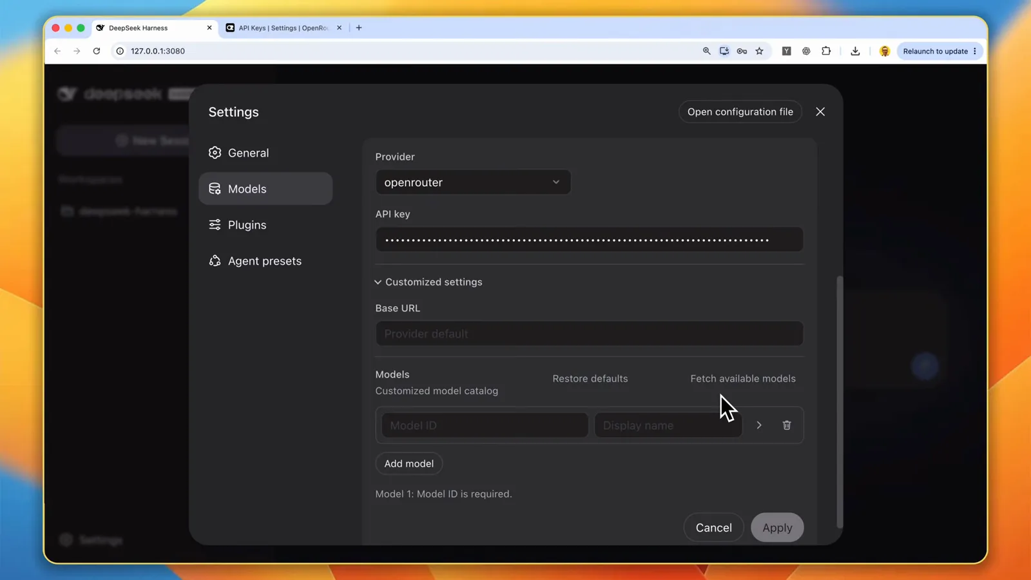1031x580 pixels.
Task: Close the Settings dialog
Action: point(820,111)
